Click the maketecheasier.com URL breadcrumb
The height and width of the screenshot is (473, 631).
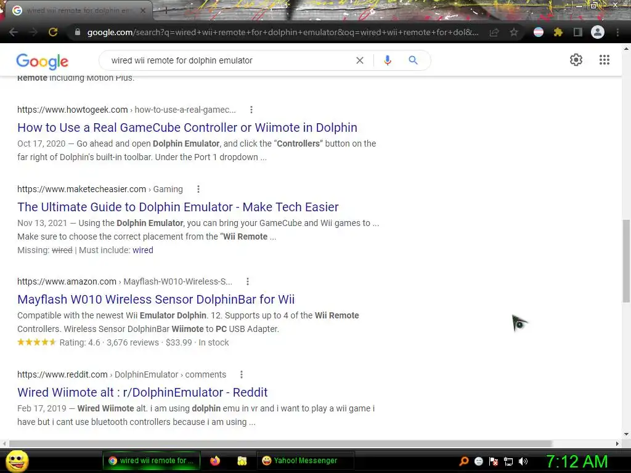pos(100,189)
